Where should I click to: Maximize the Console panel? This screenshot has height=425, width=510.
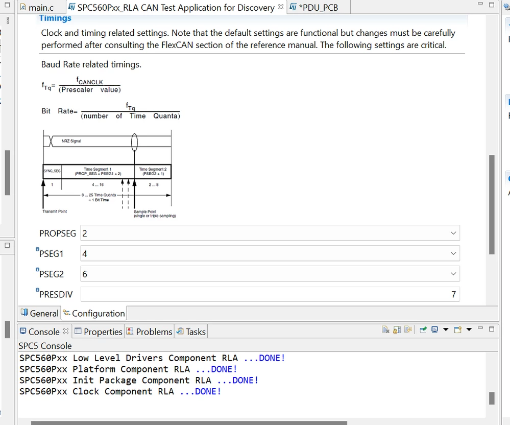click(492, 329)
